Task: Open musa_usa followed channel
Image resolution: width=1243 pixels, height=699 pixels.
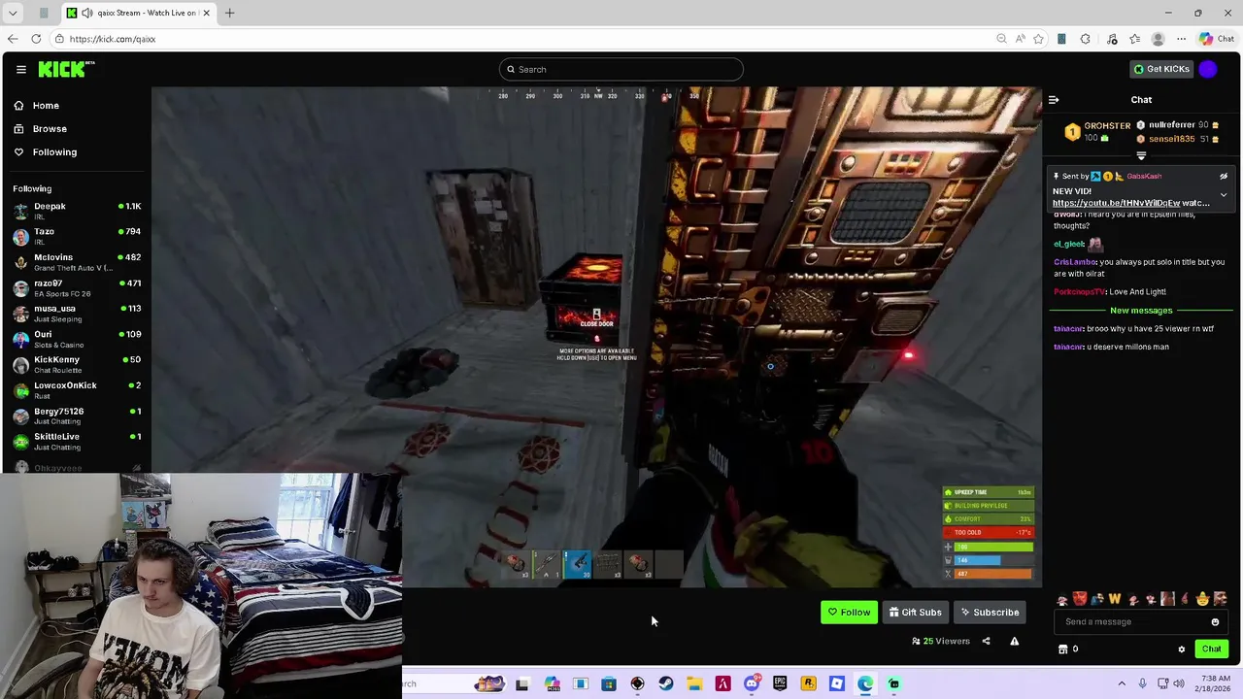Action: [75, 313]
